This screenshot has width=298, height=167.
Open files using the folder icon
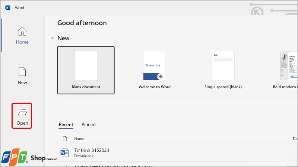tap(22, 112)
